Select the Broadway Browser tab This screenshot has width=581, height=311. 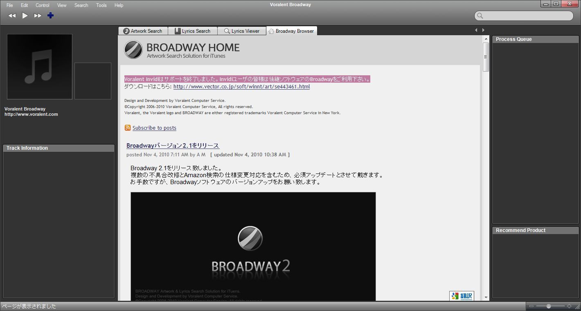click(x=291, y=31)
